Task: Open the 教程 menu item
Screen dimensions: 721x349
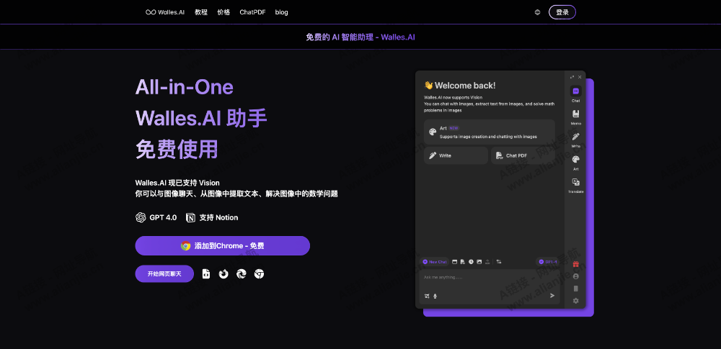Action: (x=201, y=12)
